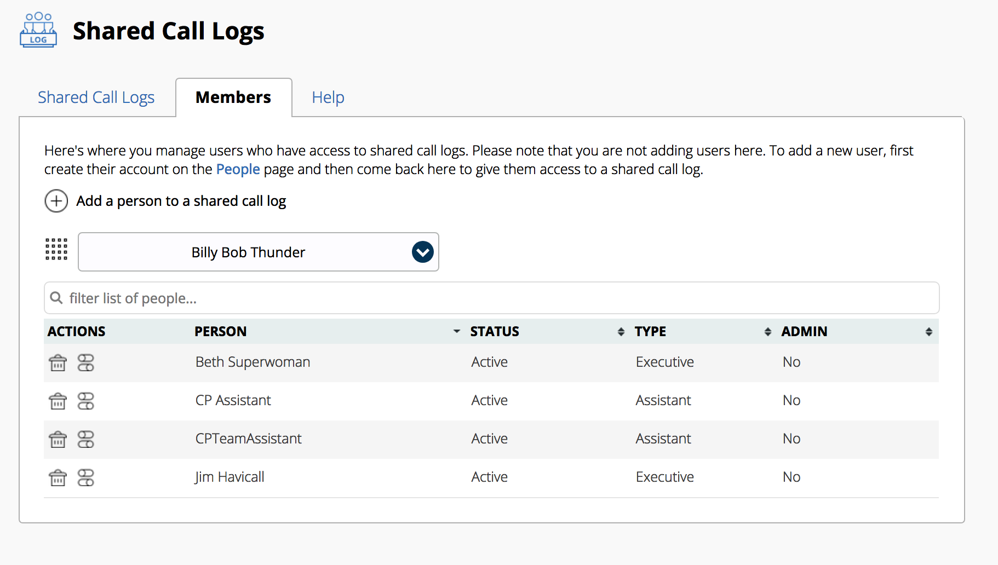Delete Jim Havicall using the trash icon

[58, 477]
